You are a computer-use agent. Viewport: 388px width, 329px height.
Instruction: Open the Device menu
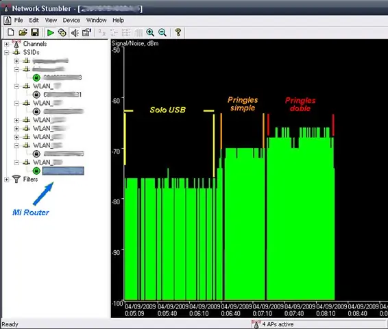pyautogui.click(x=71, y=21)
